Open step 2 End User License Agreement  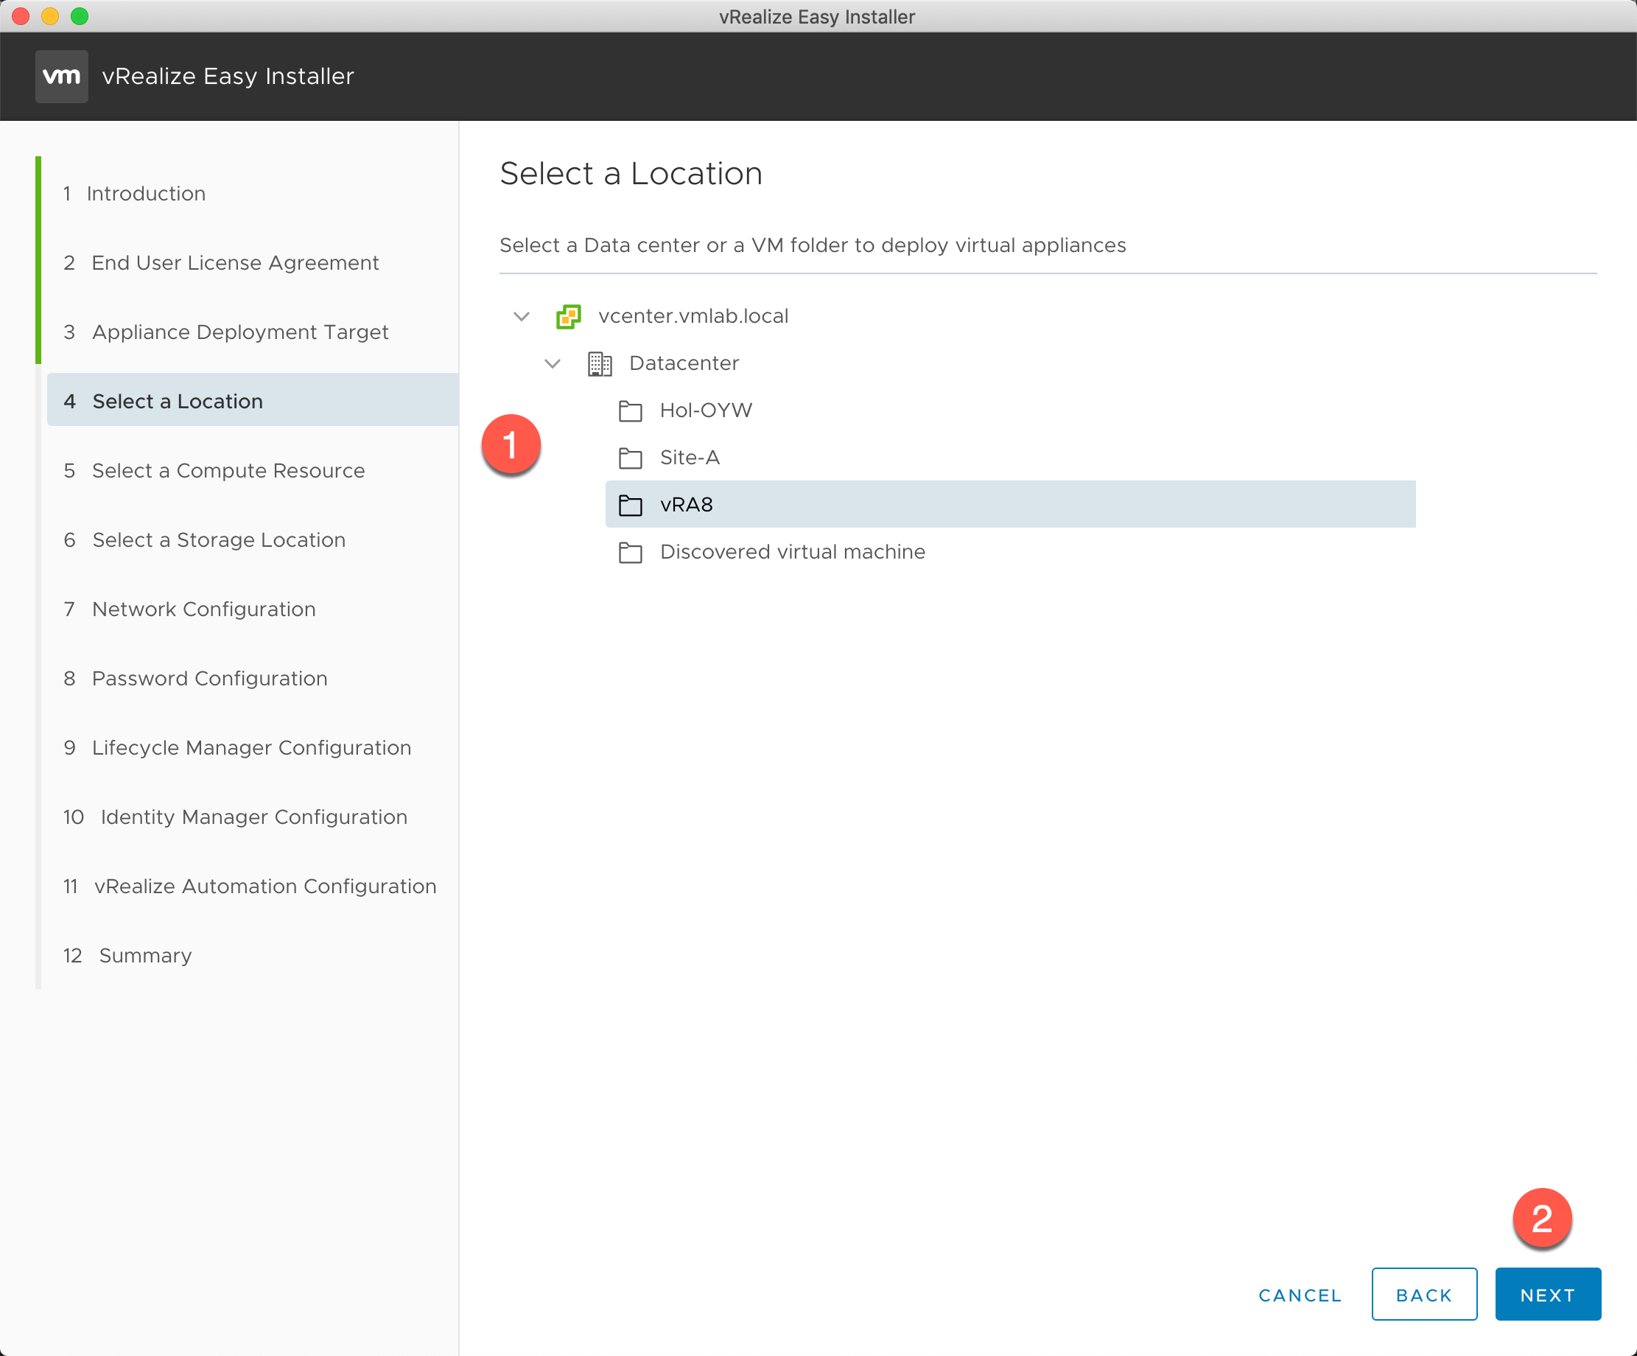click(x=221, y=263)
